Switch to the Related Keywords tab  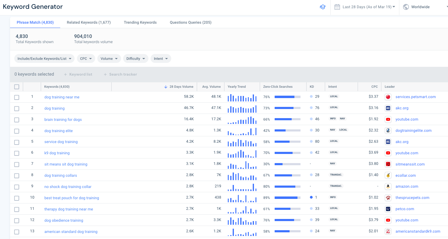click(89, 22)
